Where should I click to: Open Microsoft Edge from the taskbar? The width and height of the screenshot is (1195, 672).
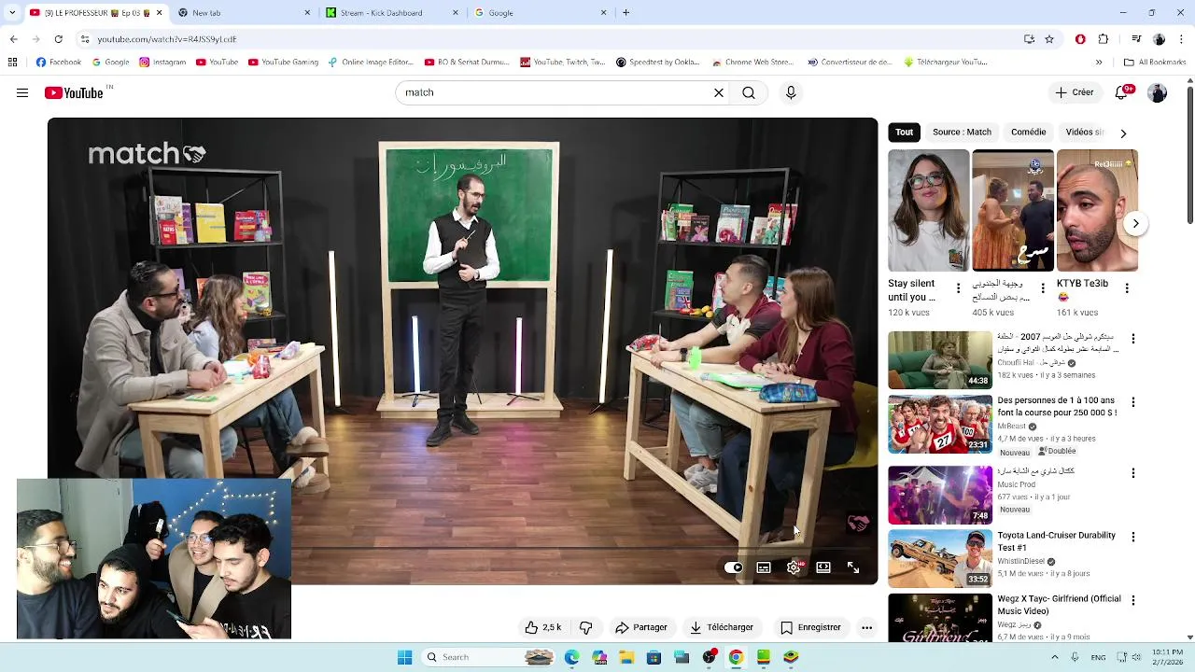[x=571, y=657]
